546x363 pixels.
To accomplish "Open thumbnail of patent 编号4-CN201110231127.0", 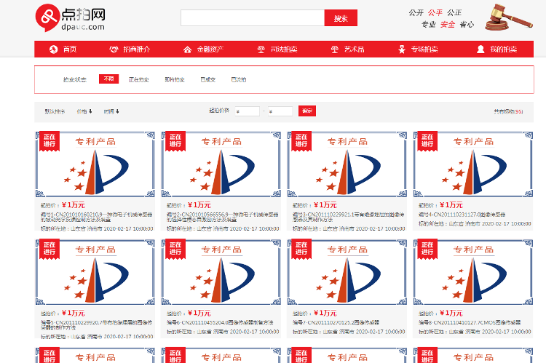I will (473, 164).
